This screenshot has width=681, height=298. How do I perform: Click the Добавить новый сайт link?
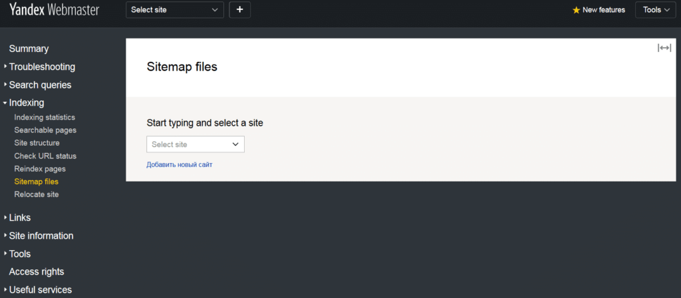click(x=180, y=165)
